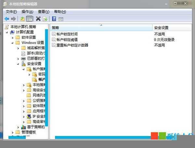This screenshot has width=195, height=148.
Task: Open the Help question mark icon
Action: point(54,19)
